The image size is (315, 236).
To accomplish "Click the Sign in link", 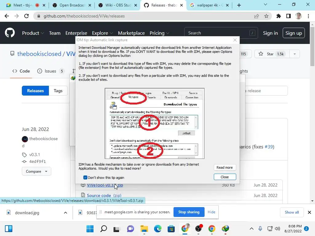I will (x=270, y=33).
